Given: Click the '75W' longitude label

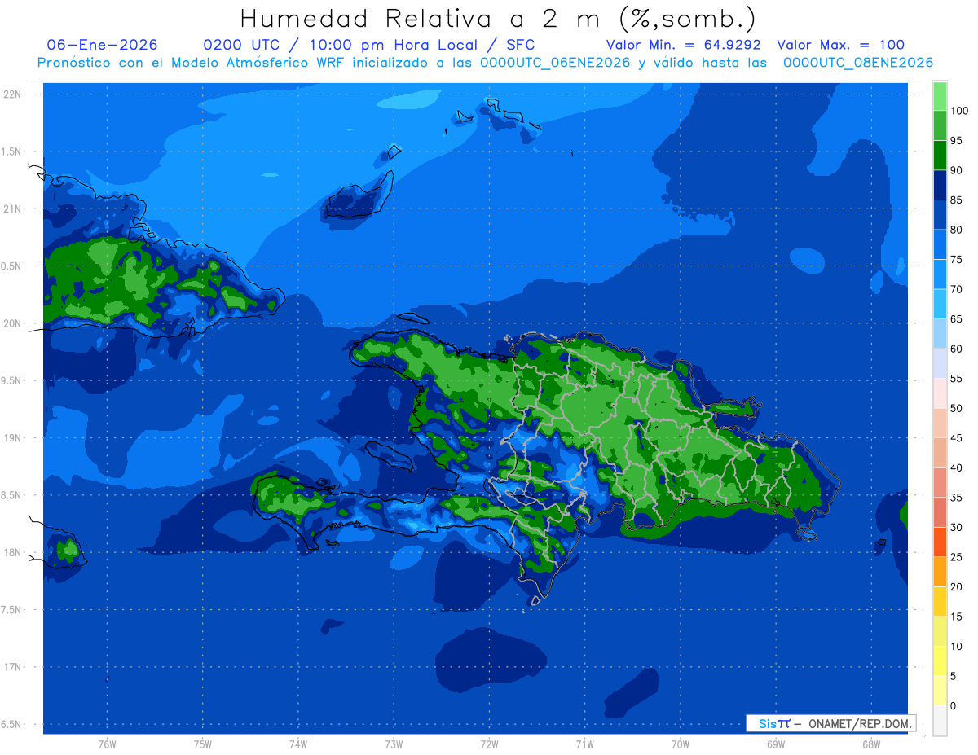Looking at the screenshot, I should [x=203, y=744].
